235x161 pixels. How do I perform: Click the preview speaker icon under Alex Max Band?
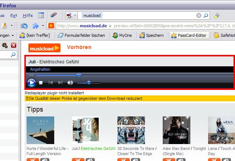tap(181, 160)
